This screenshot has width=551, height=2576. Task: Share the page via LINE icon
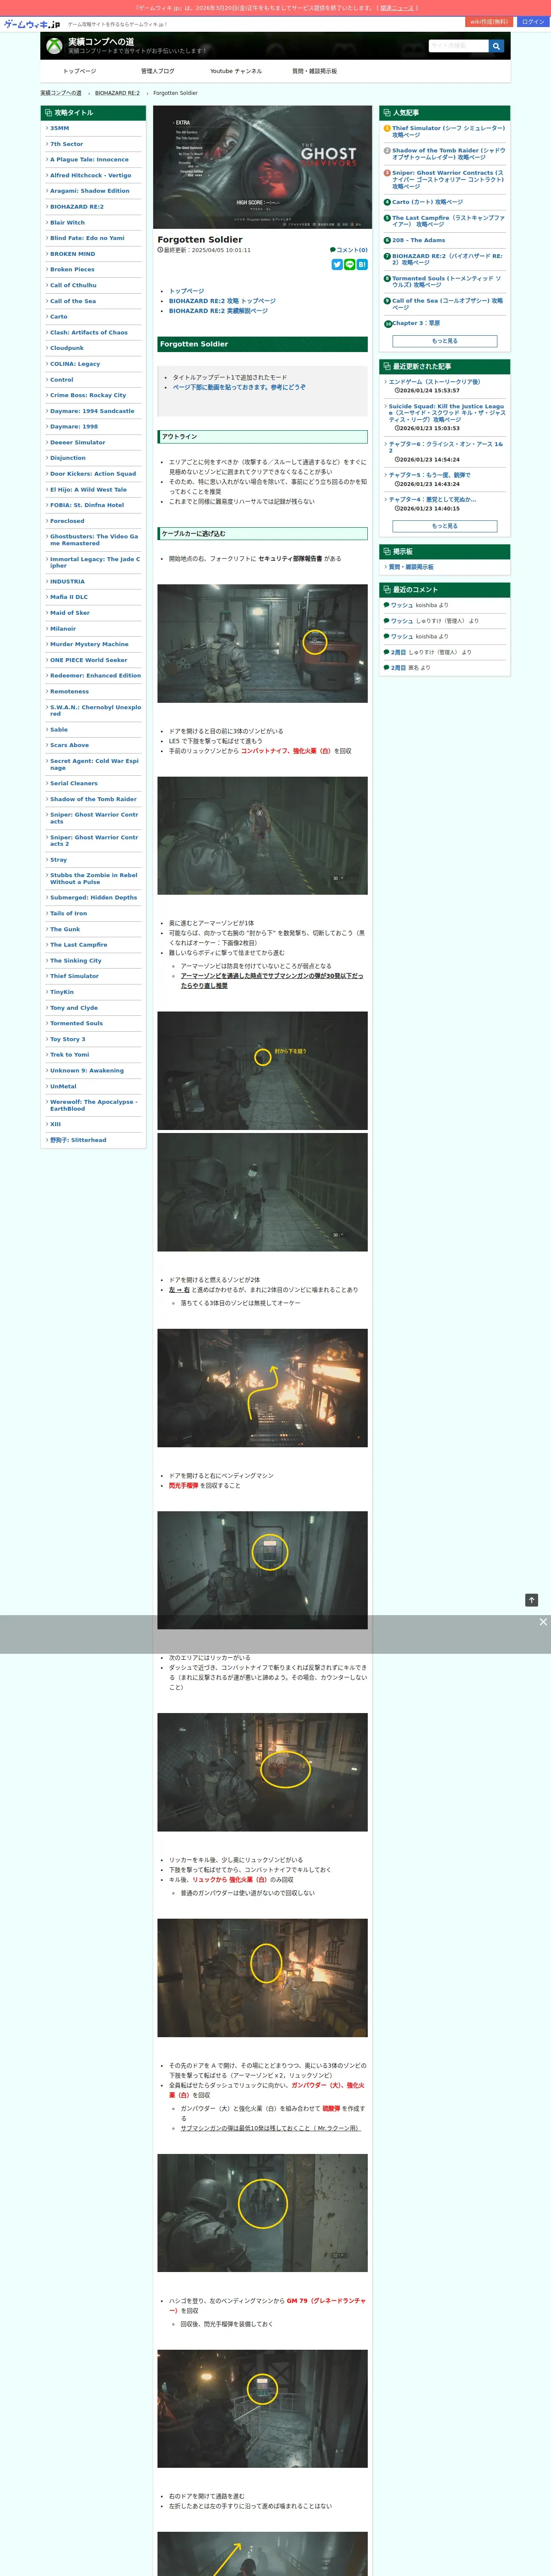(350, 264)
